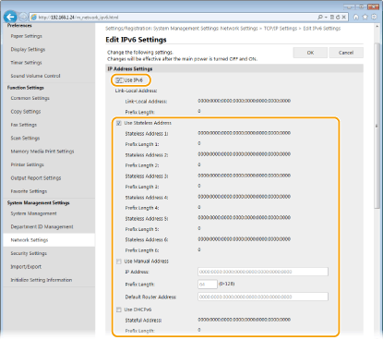383x340 pixels.
Task: Click the search magnifier icon in address bar
Action: tap(320, 18)
